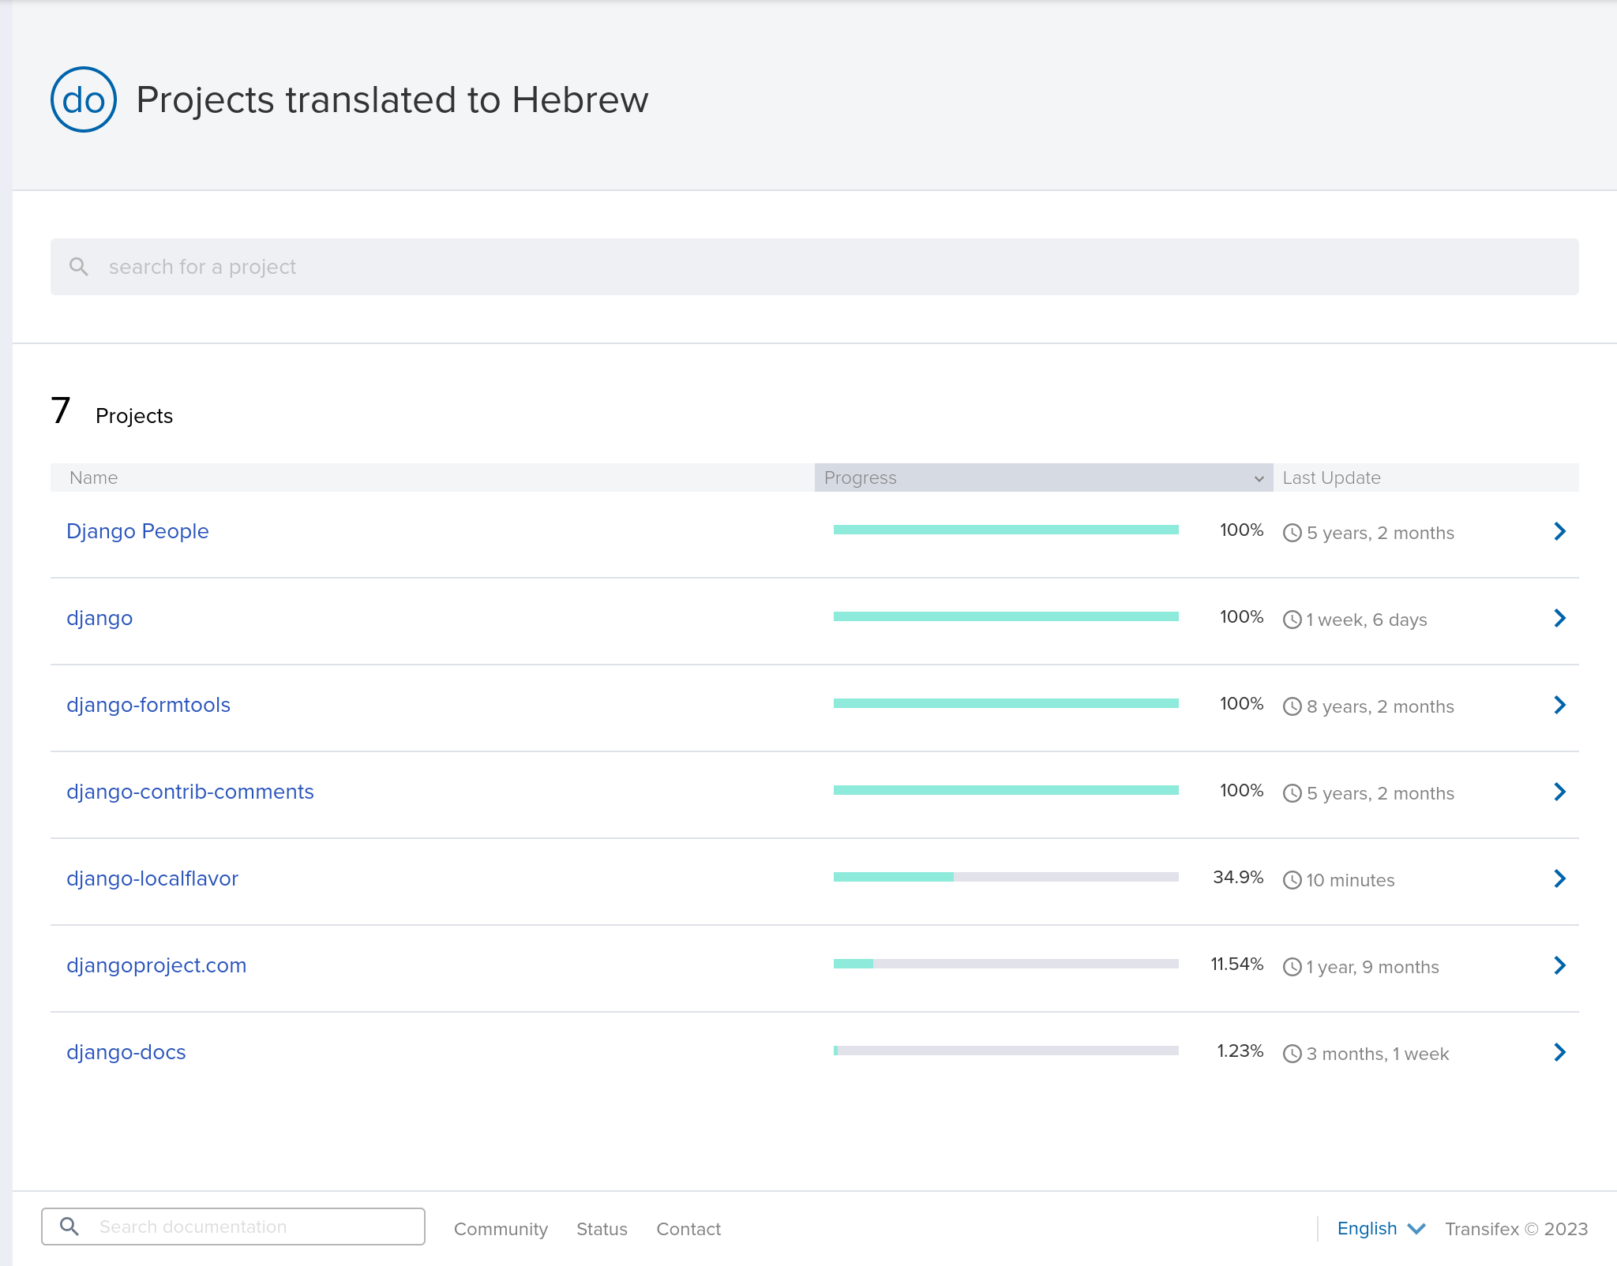Click the magnifier icon in documentation search
The height and width of the screenshot is (1266, 1617).
[x=69, y=1227]
